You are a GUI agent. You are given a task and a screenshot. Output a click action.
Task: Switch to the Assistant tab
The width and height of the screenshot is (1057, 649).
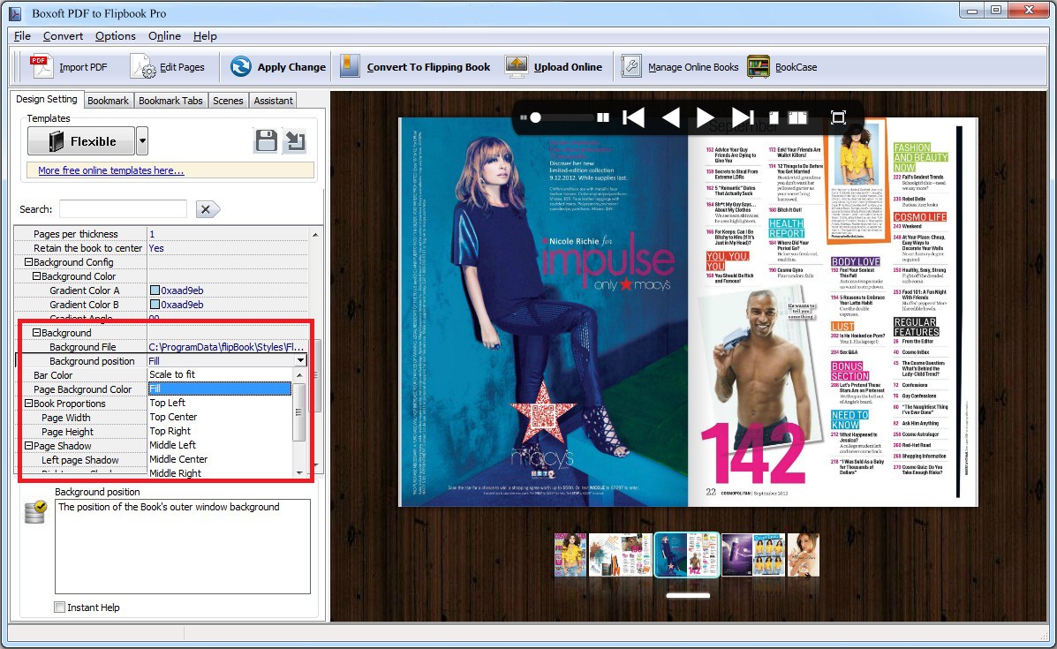click(273, 101)
